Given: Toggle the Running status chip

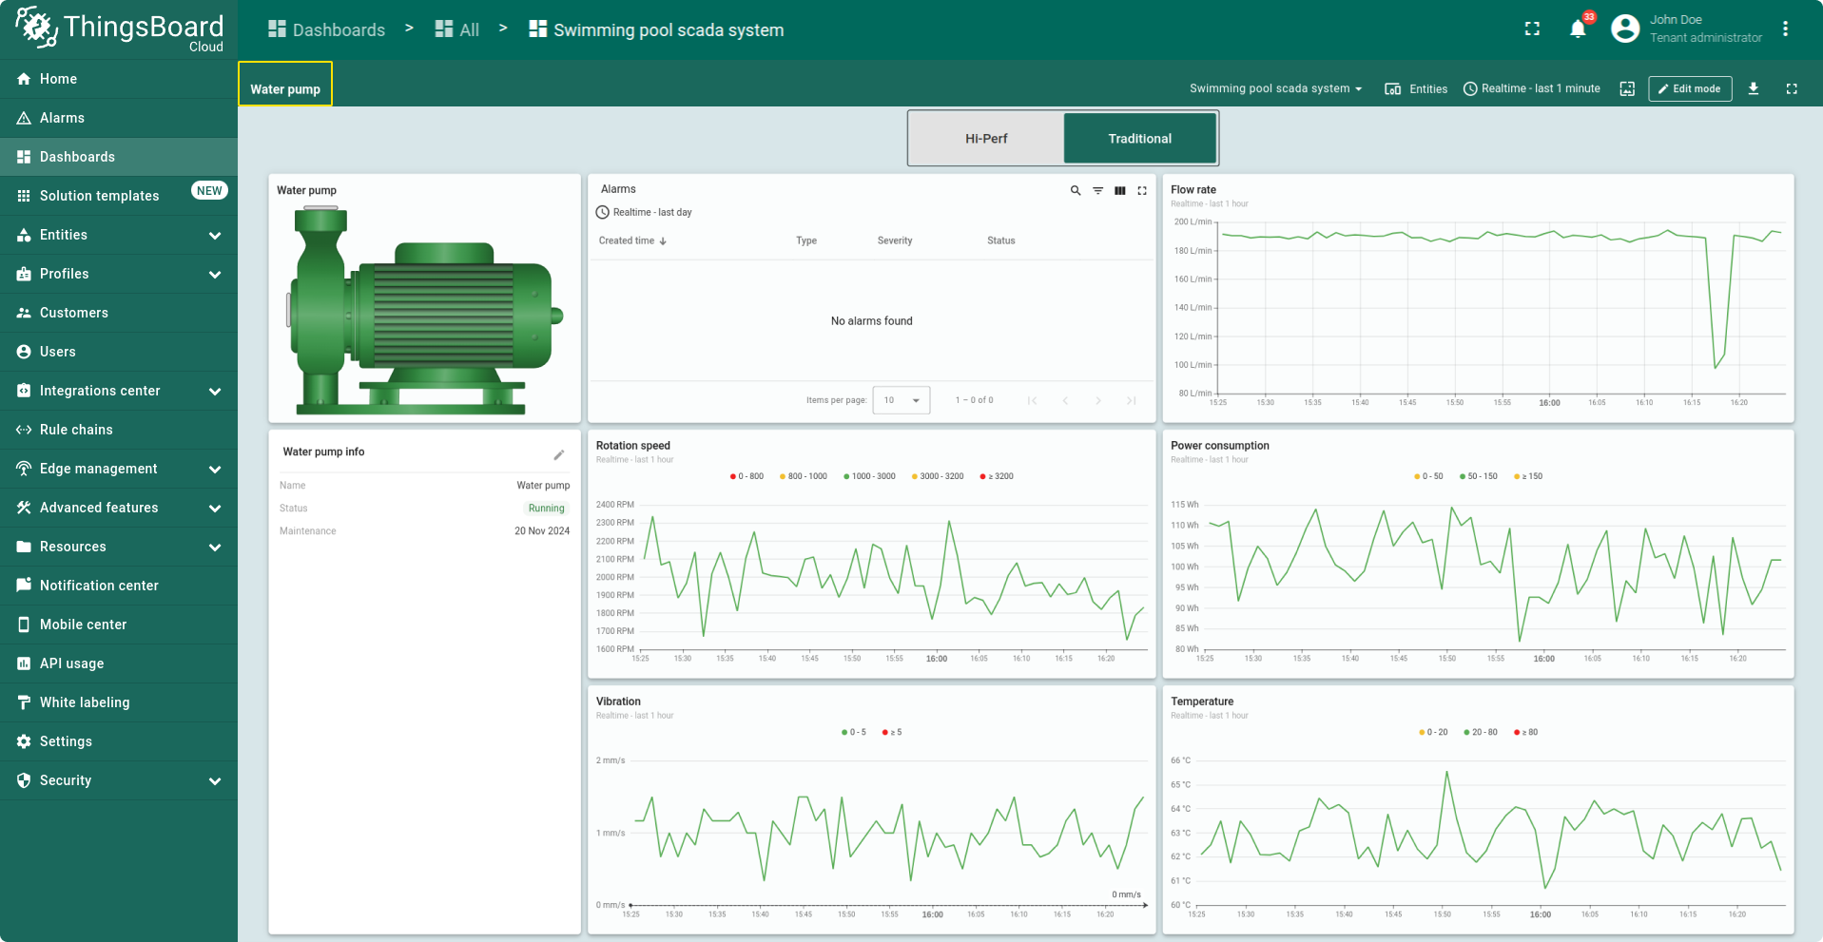Looking at the screenshot, I should (x=546, y=508).
